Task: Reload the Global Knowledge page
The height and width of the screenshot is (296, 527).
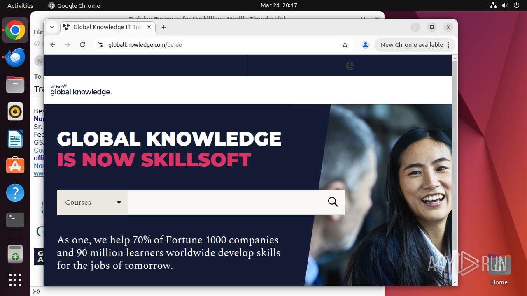Action: [x=82, y=45]
